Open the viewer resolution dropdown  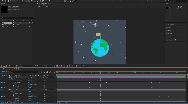coord(48,66)
